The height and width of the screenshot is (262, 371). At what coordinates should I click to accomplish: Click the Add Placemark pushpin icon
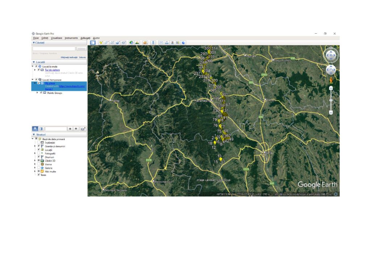click(101, 43)
